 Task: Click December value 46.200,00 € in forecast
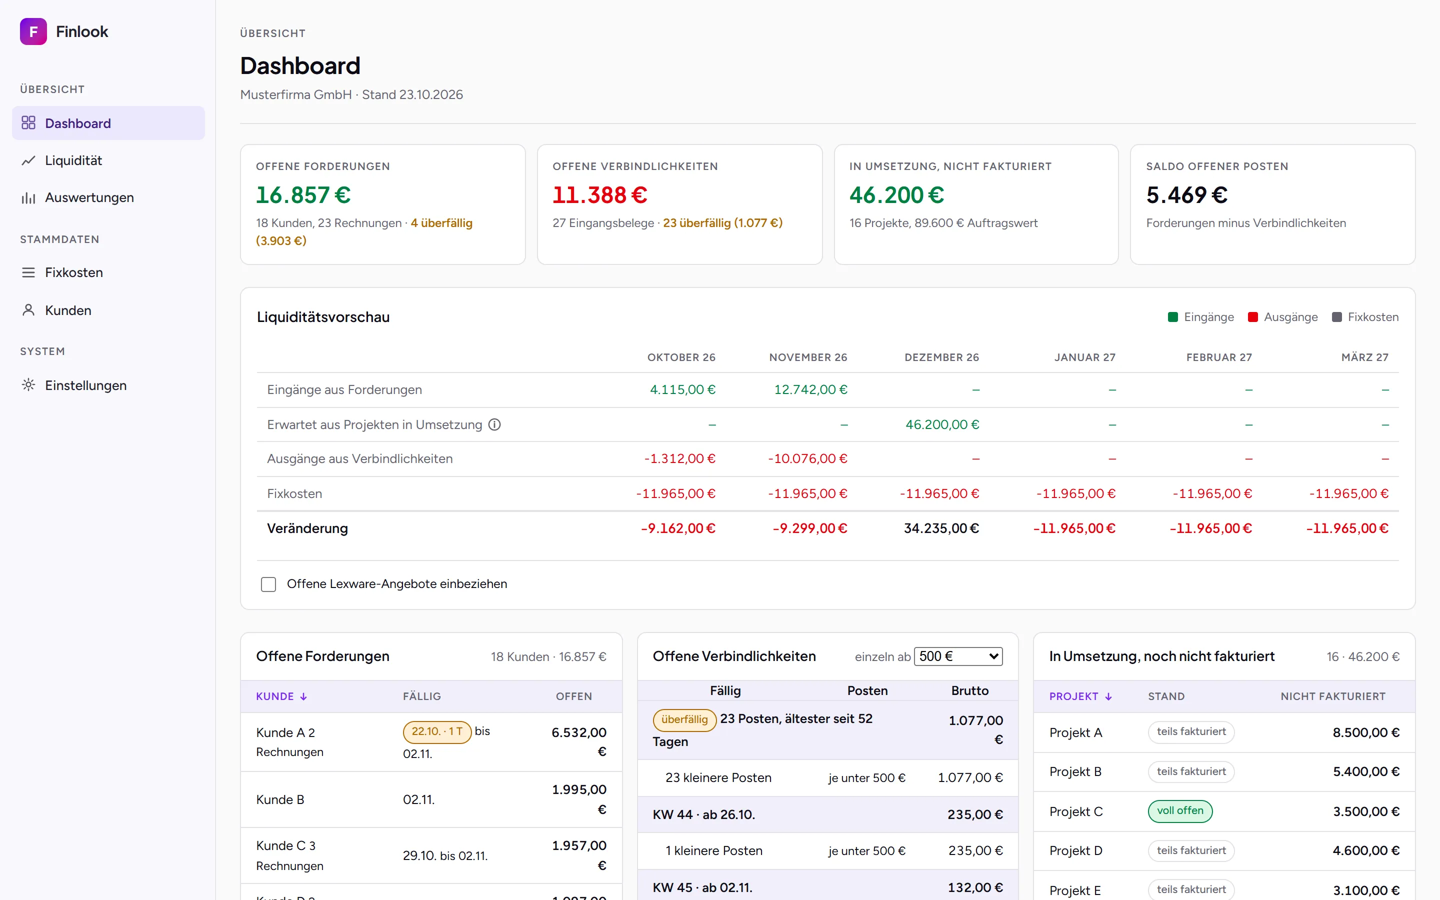click(x=942, y=424)
